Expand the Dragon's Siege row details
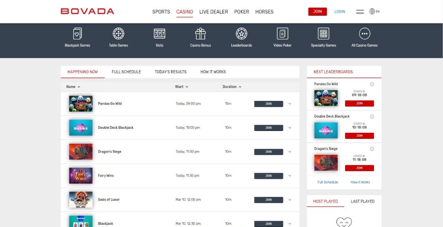 point(290,152)
